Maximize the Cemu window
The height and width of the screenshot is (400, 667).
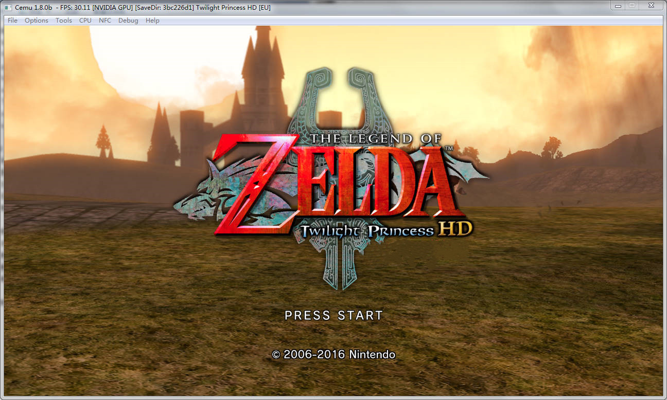(x=632, y=6)
